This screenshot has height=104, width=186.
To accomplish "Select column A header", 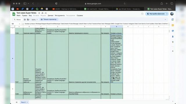I will click(19, 27).
